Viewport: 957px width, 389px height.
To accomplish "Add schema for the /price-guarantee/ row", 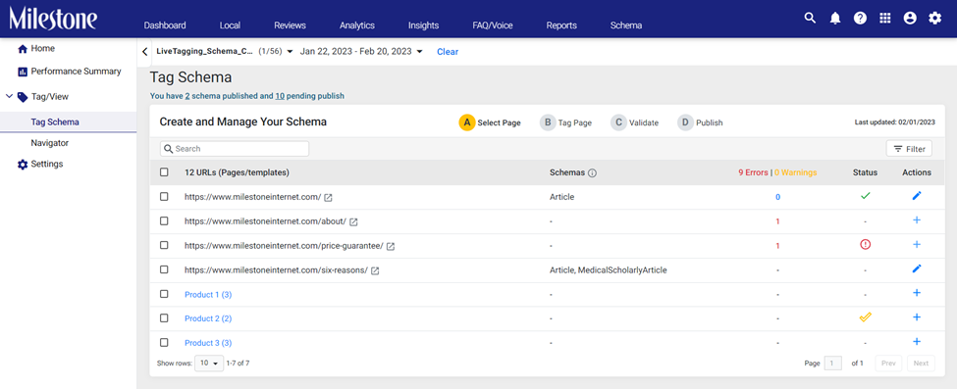I will pyautogui.click(x=917, y=245).
